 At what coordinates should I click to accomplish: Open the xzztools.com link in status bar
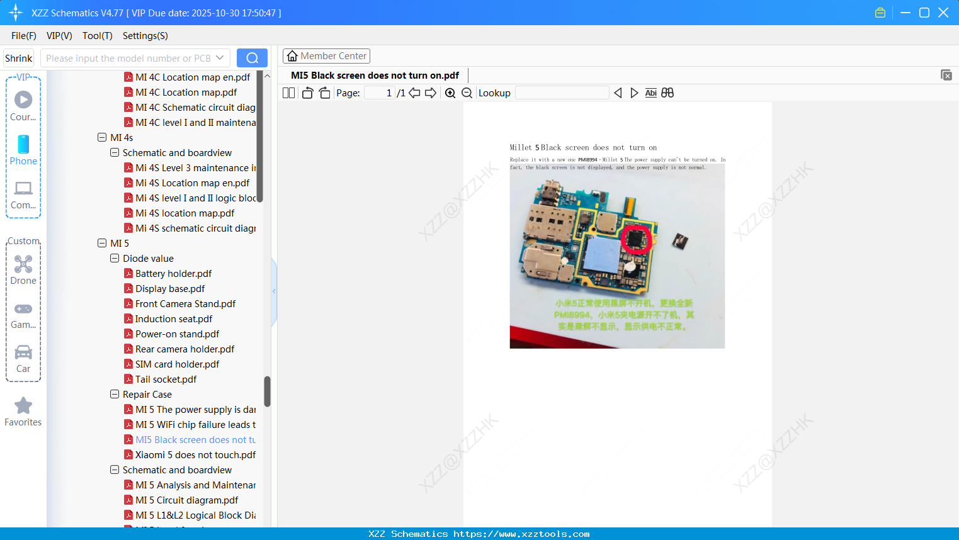tap(521, 534)
